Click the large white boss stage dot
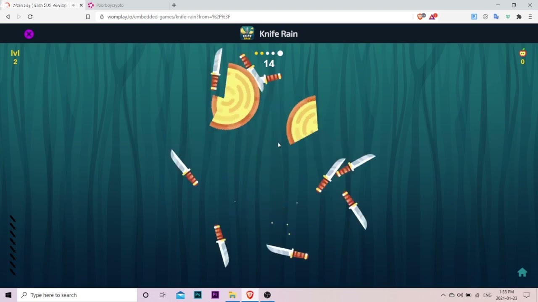Viewport: 538px width, 302px height. click(x=280, y=53)
